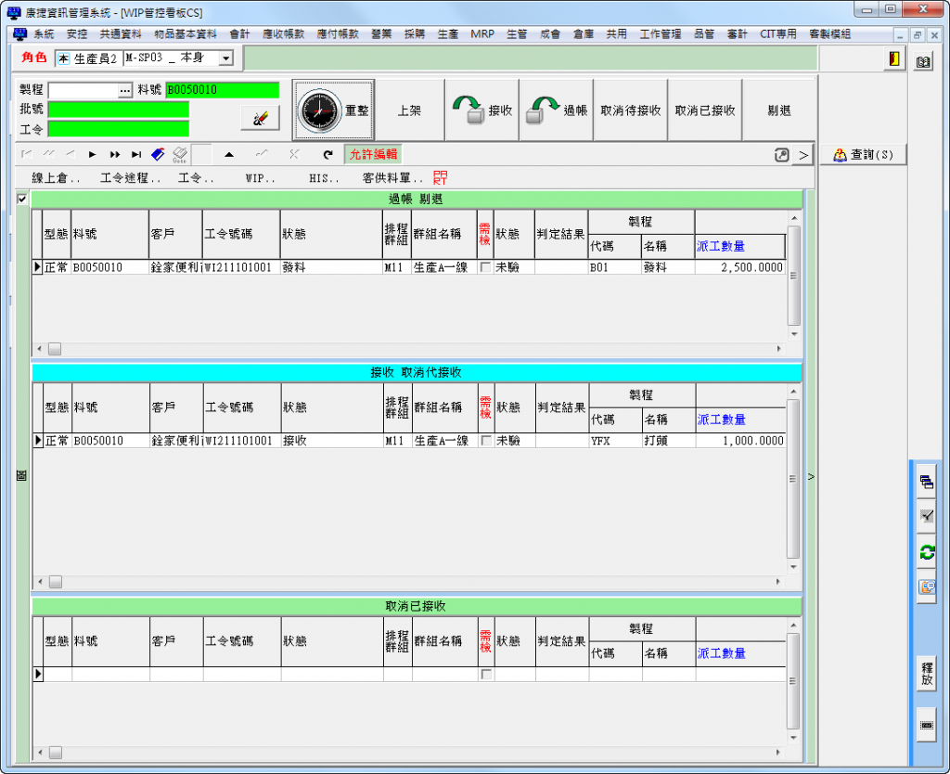Toggle 需檢 checkbox in 過帳 剔退 row
The image size is (950, 774).
click(486, 267)
